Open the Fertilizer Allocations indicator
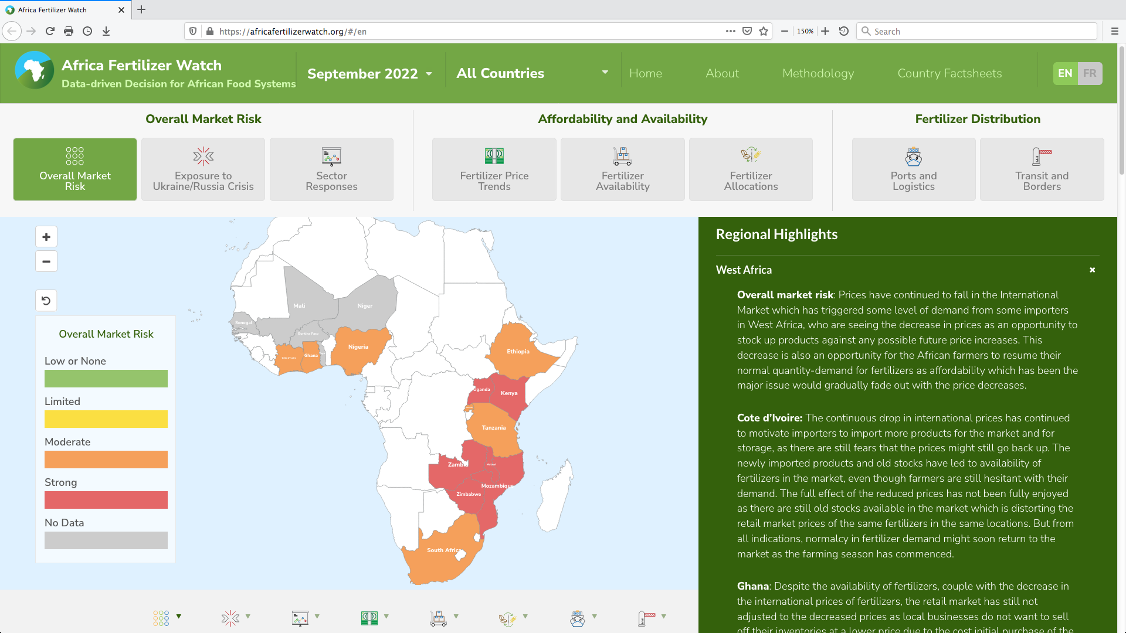 pos(751,169)
